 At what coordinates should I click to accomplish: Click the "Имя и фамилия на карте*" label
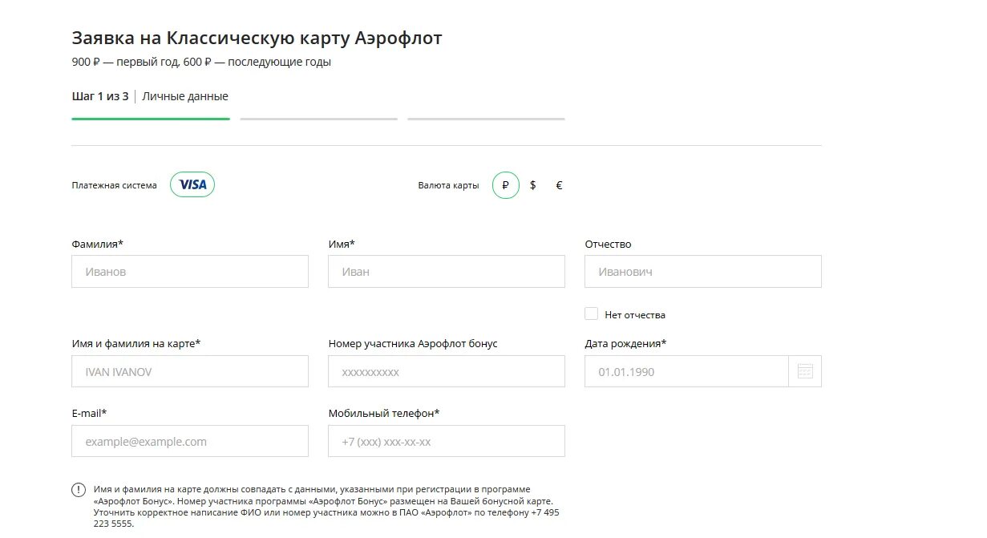(136, 343)
